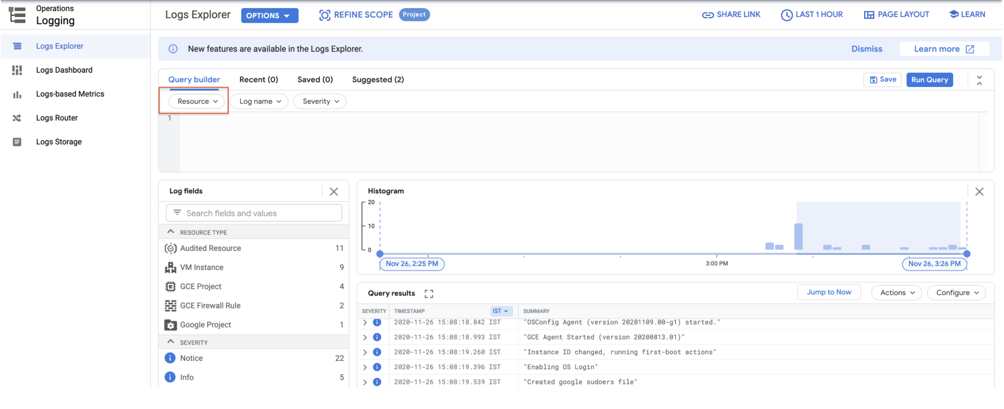The width and height of the screenshot is (1004, 409).
Task: Collapse the query builder pane
Action: tap(979, 80)
